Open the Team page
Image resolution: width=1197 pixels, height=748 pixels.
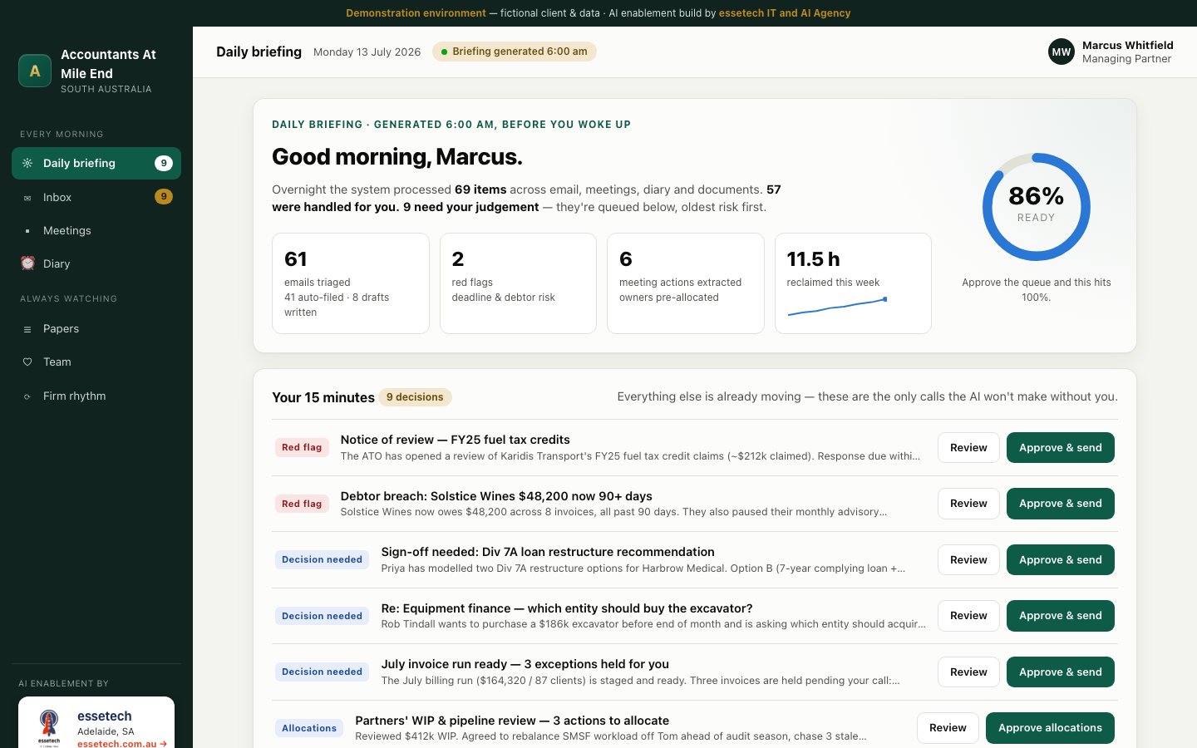(96, 362)
